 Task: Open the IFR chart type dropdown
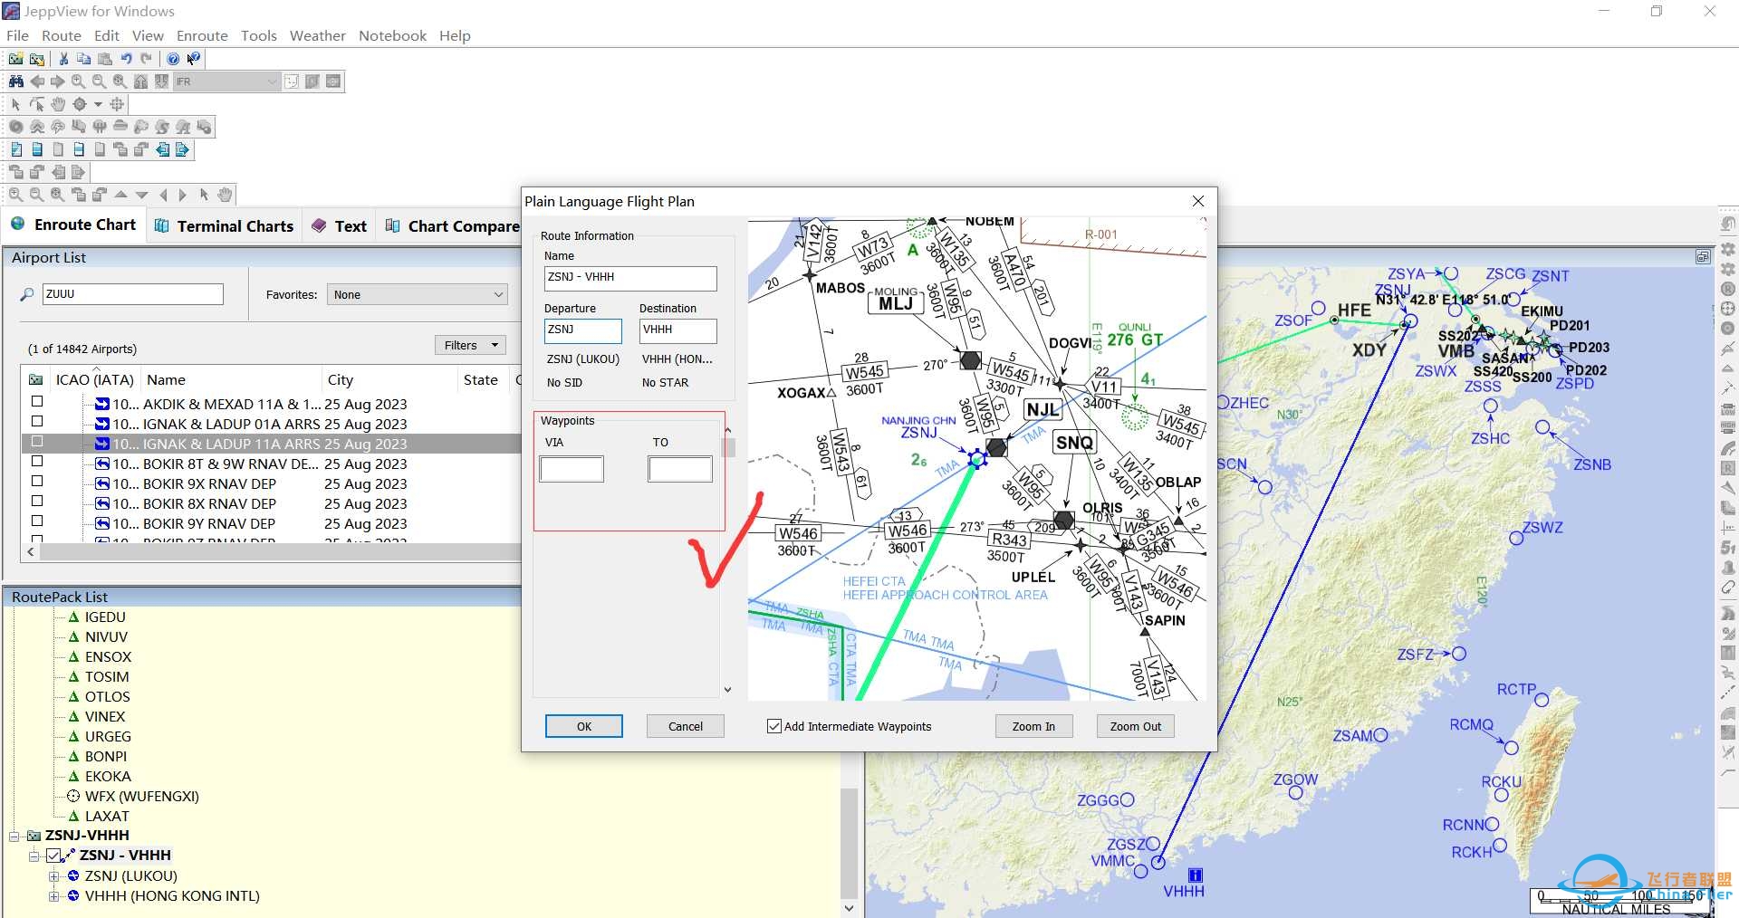(226, 81)
